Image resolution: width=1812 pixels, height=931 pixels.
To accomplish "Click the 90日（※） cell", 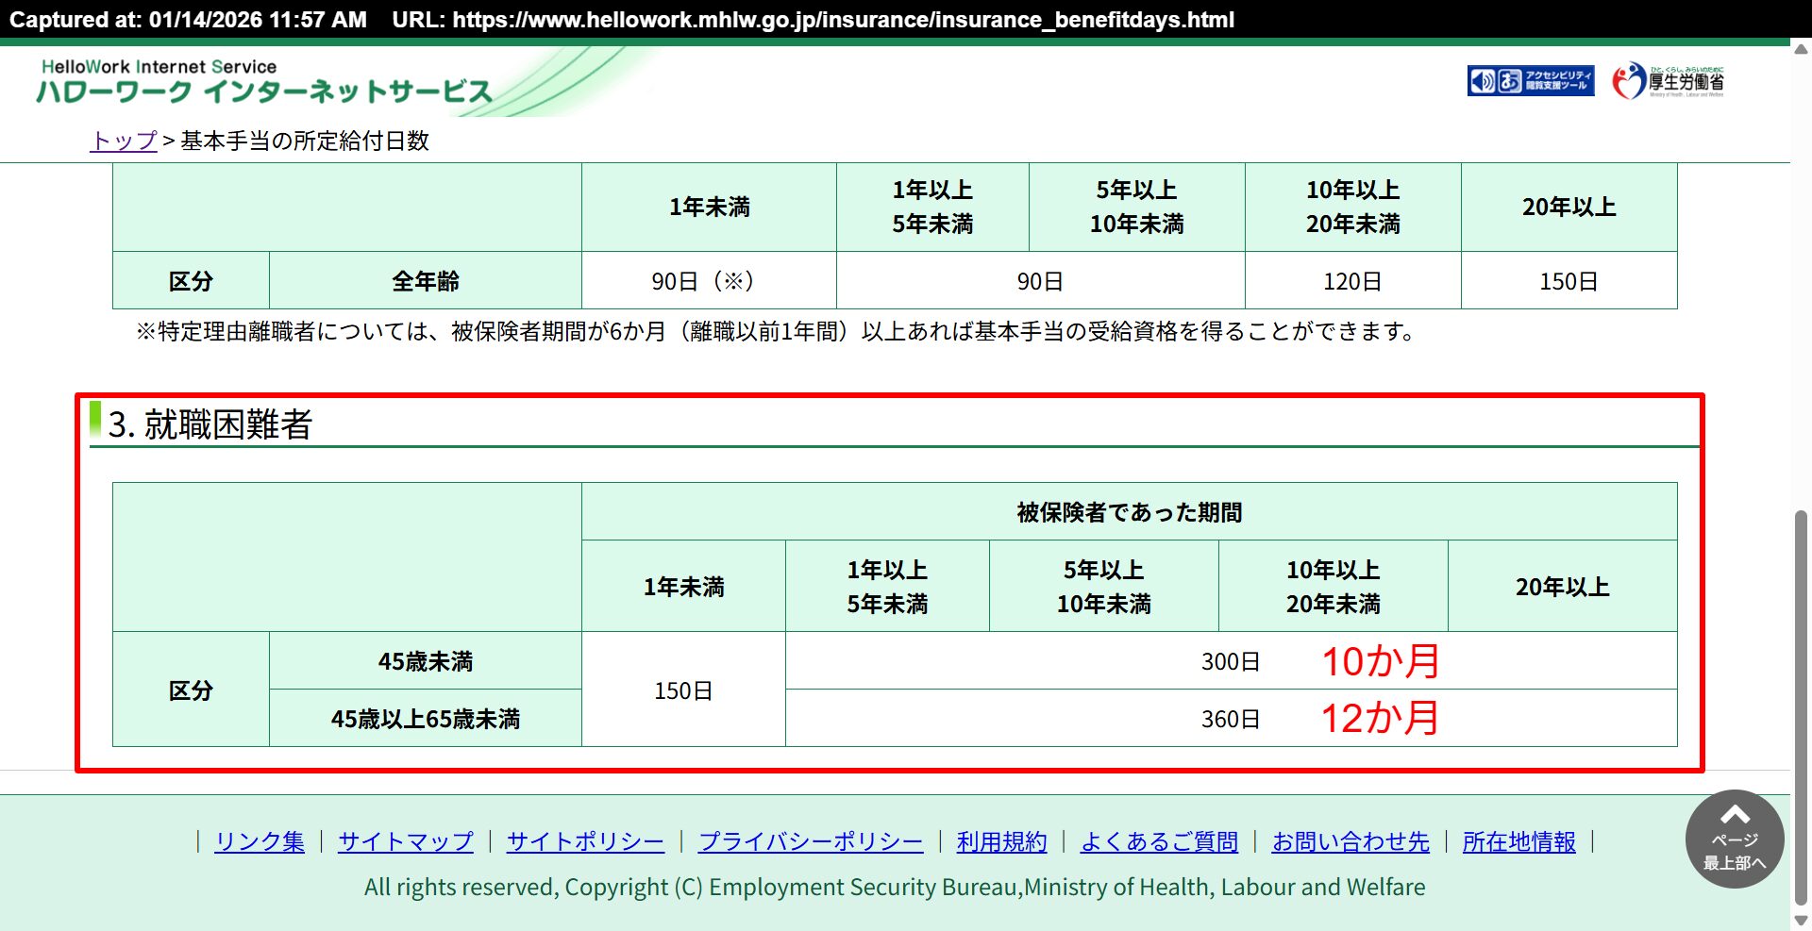I will [x=709, y=281].
